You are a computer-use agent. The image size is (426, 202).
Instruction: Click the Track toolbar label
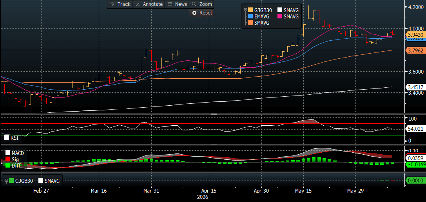click(124, 4)
